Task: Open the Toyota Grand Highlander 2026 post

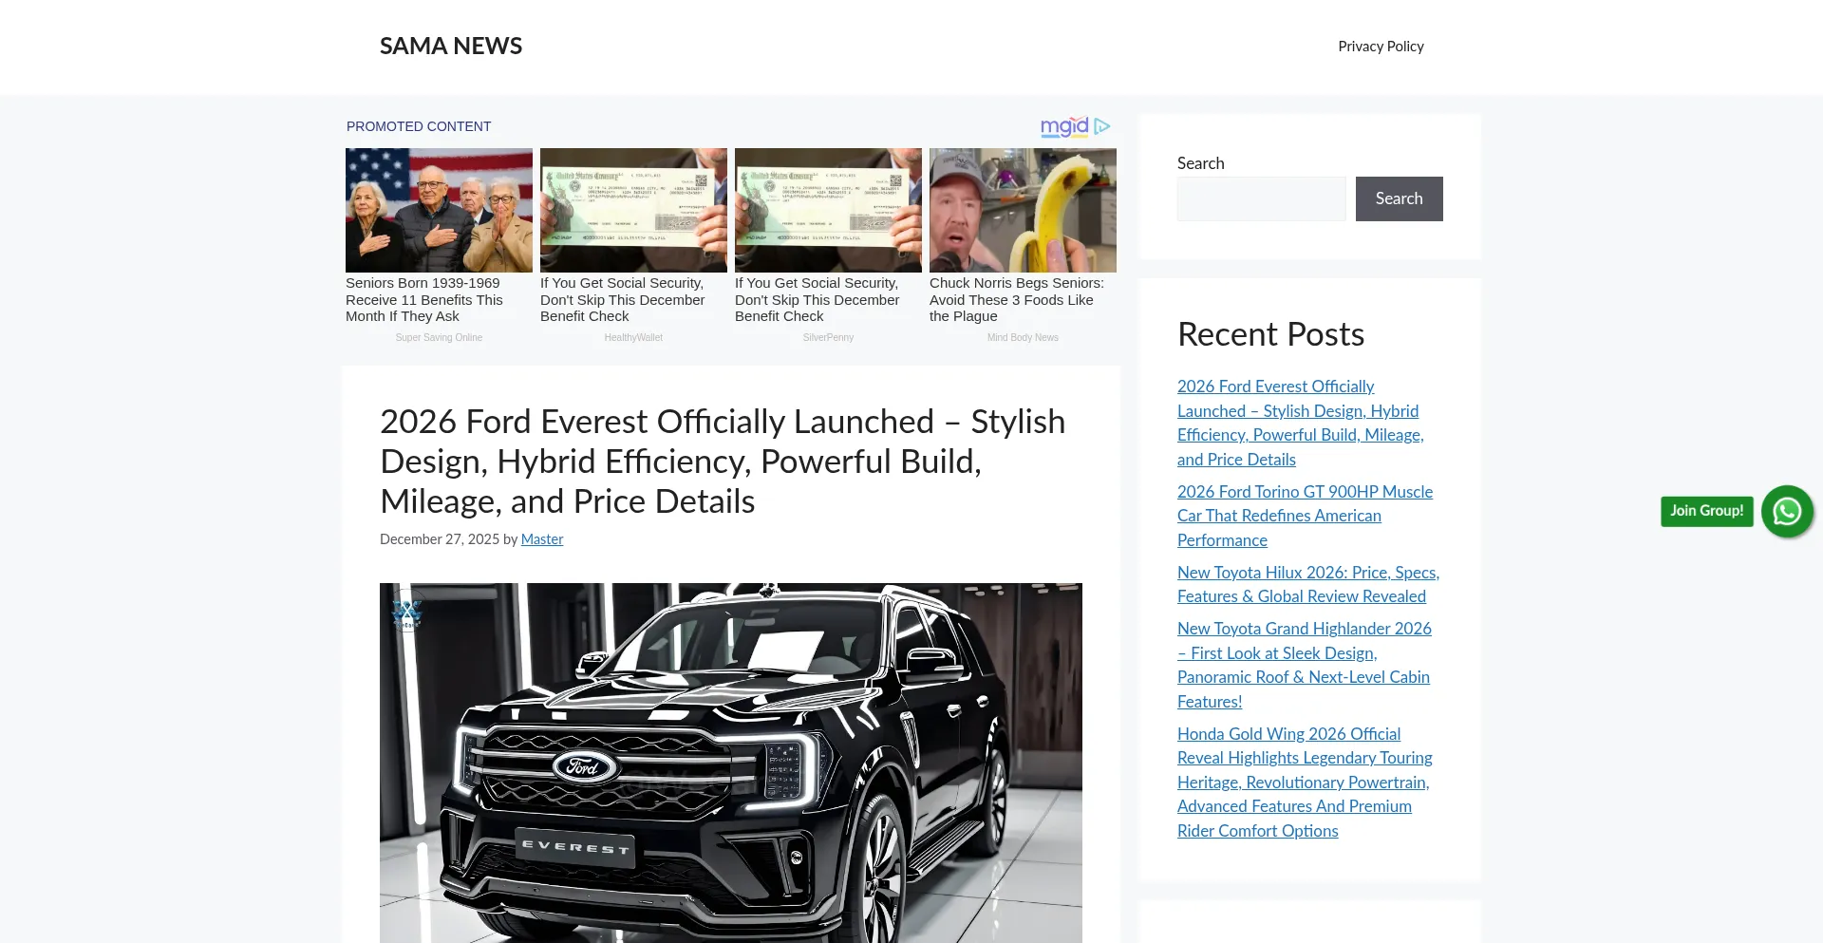Action: 1303,665
